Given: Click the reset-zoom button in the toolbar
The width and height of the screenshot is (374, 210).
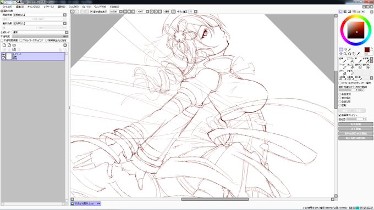Looking at the screenshot, I should coord(133,12).
